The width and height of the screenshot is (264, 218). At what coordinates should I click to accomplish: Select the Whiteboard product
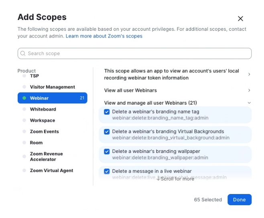click(x=53, y=109)
